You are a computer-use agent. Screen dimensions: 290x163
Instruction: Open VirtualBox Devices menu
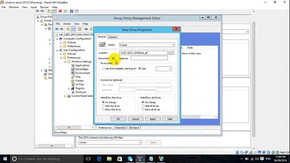point(44,7)
